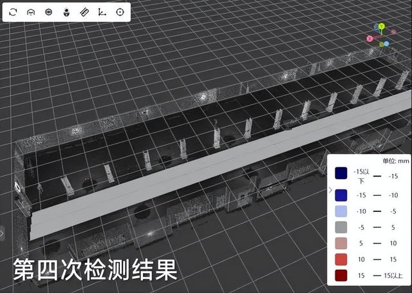This screenshot has width=412, height=293.
Task: Click the red swatch for 10 to 15
Action: [x=341, y=260]
